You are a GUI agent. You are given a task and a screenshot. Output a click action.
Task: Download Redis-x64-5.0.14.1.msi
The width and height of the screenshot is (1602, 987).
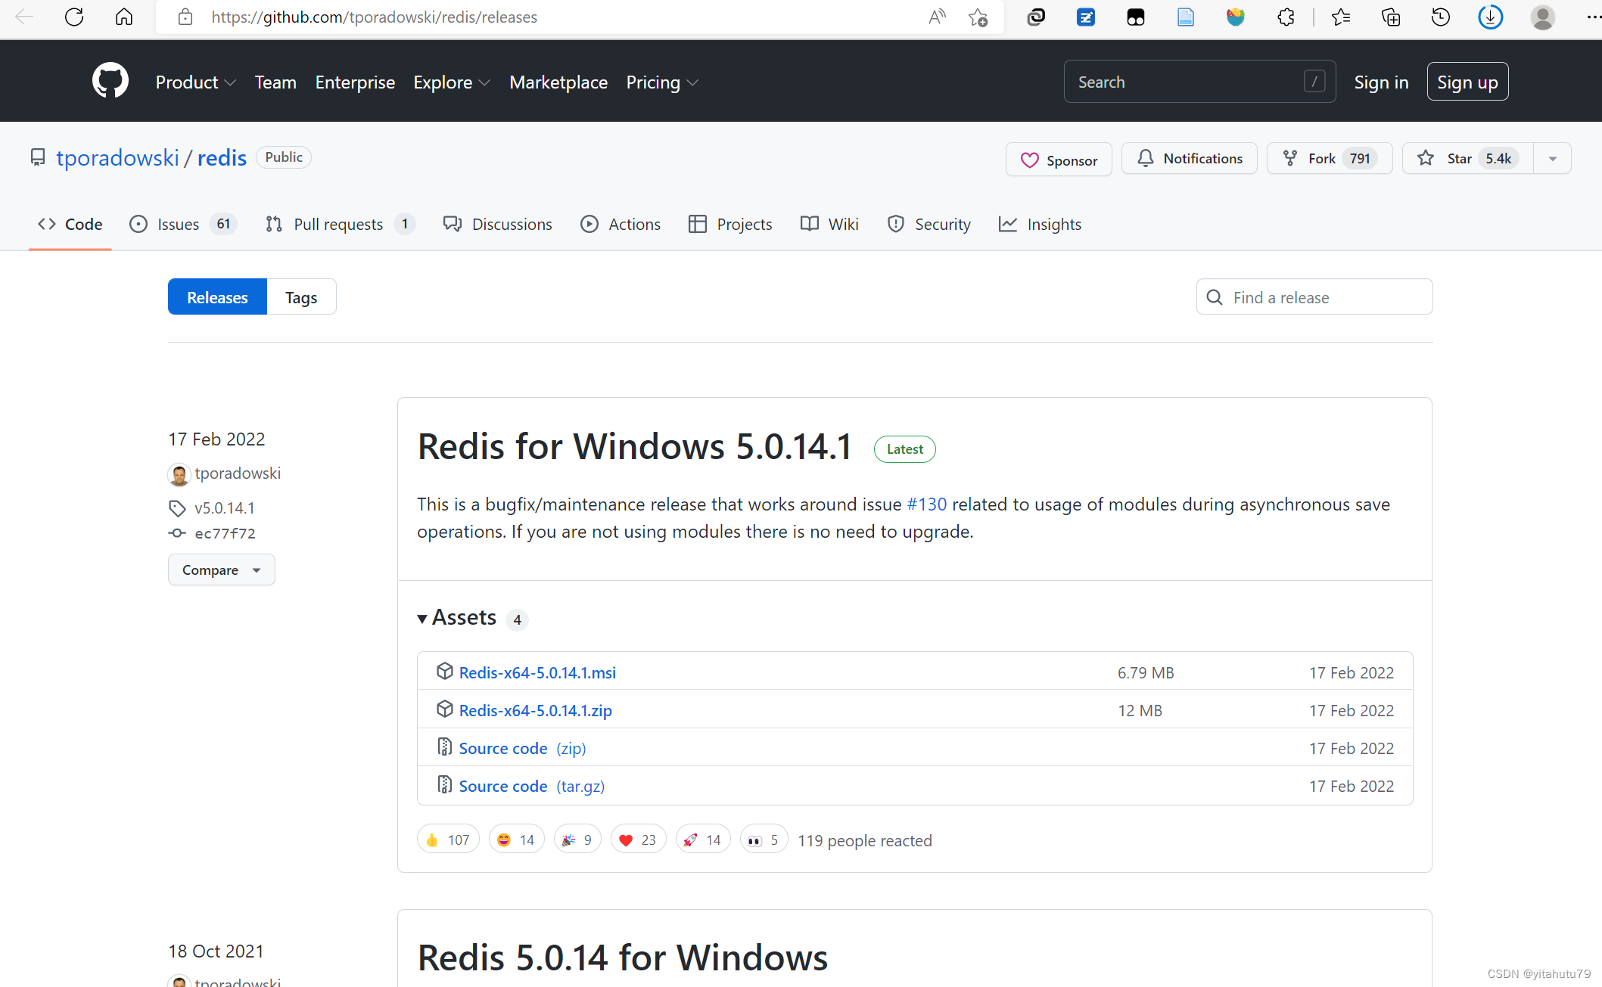pos(537,672)
